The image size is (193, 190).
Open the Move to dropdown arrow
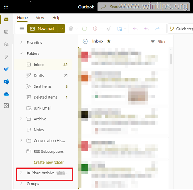pyautogui.click(x=125, y=29)
